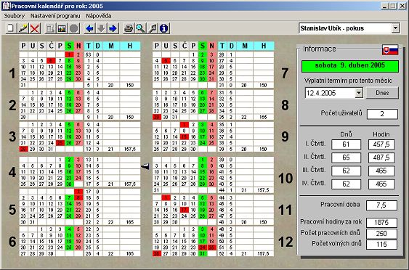Click the green S header of left calendar
Screen dimensions: 409x270
[x=69, y=46]
